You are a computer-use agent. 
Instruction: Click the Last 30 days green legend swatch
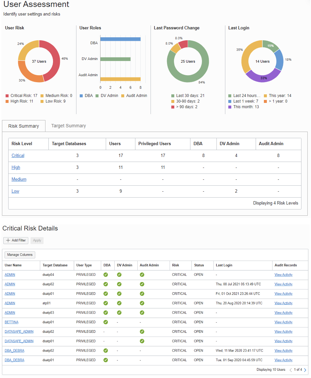173,96
